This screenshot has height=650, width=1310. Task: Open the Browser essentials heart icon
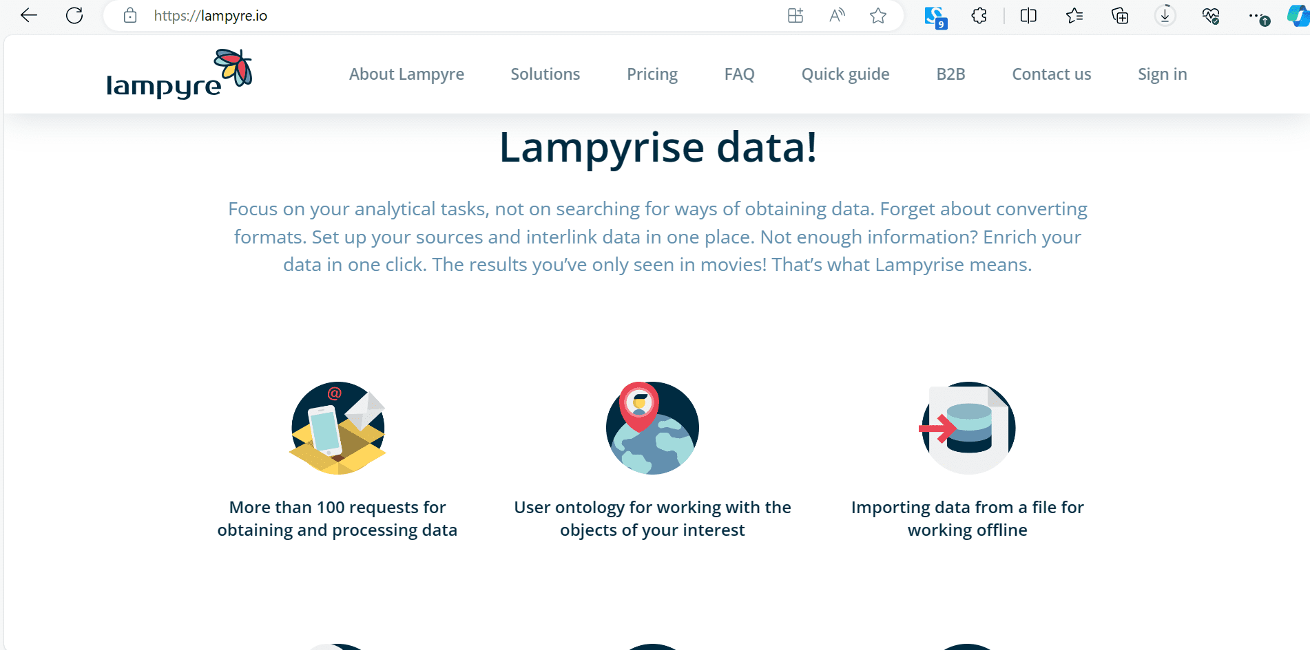[x=1211, y=15]
